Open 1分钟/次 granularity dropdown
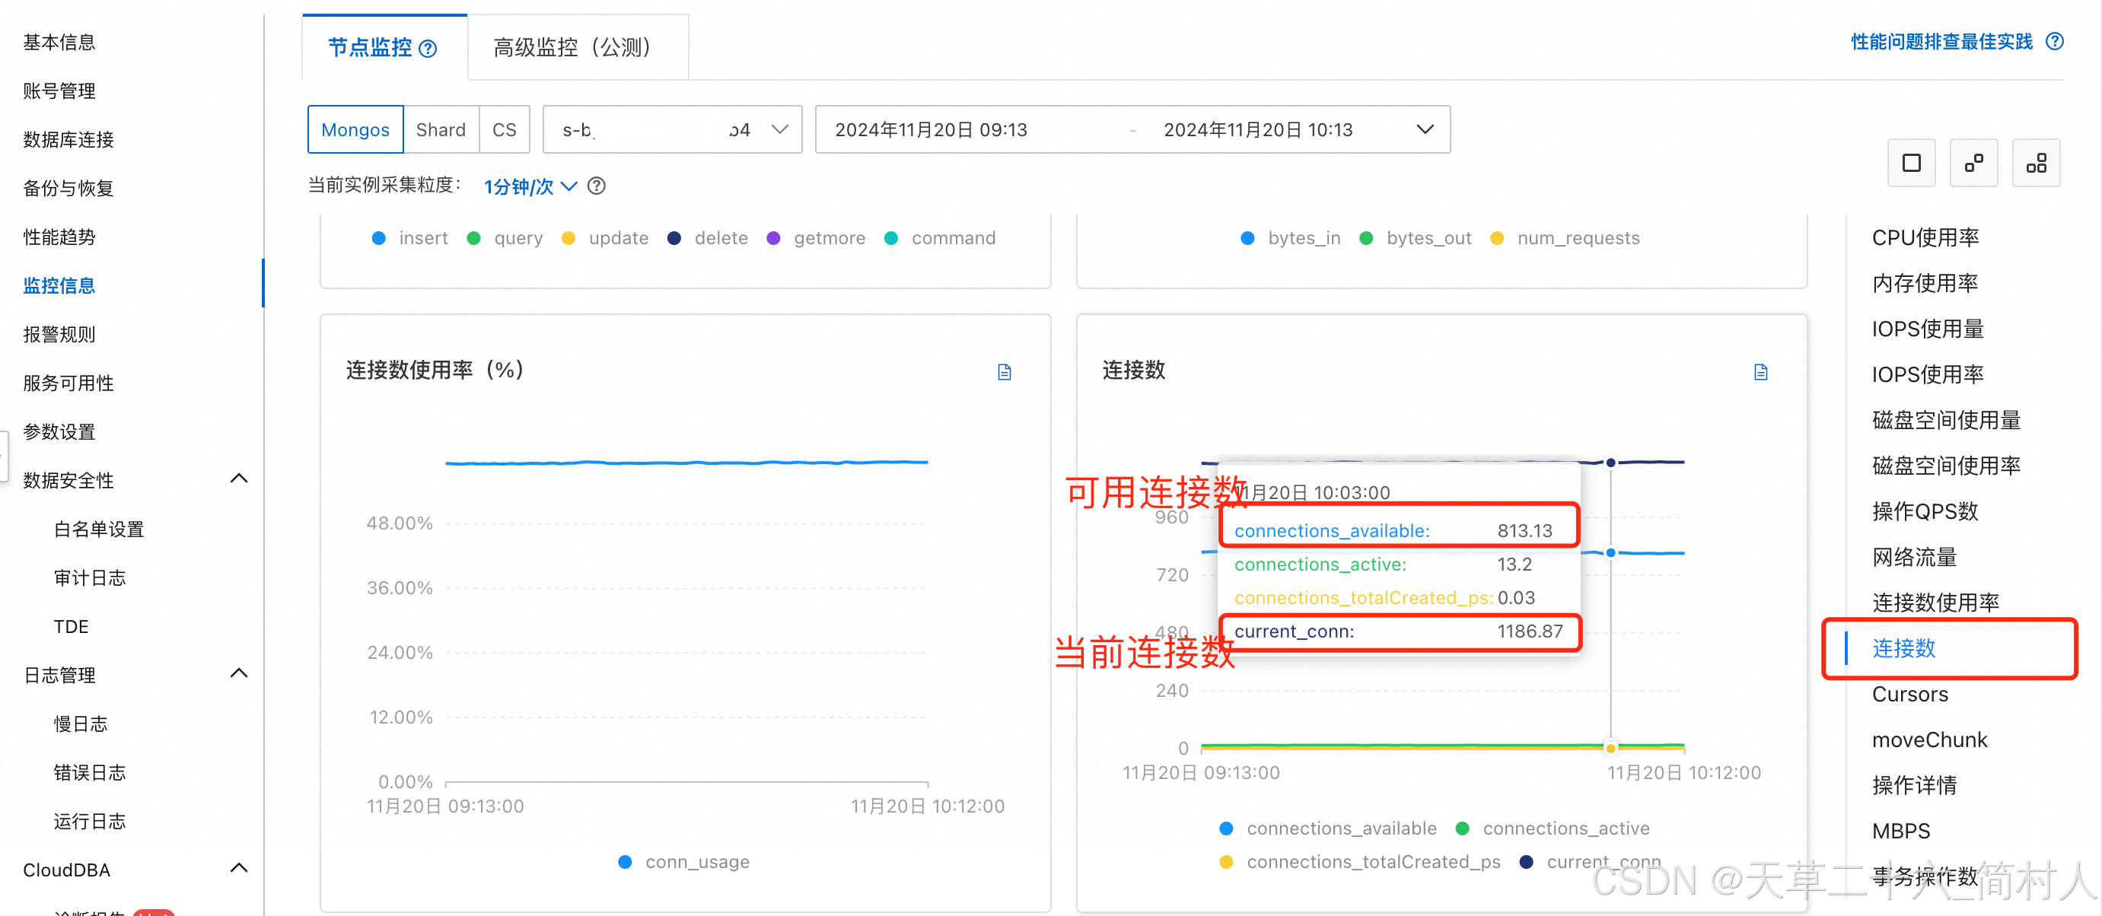Image resolution: width=2102 pixels, height=916 pixels. (530, 187)
